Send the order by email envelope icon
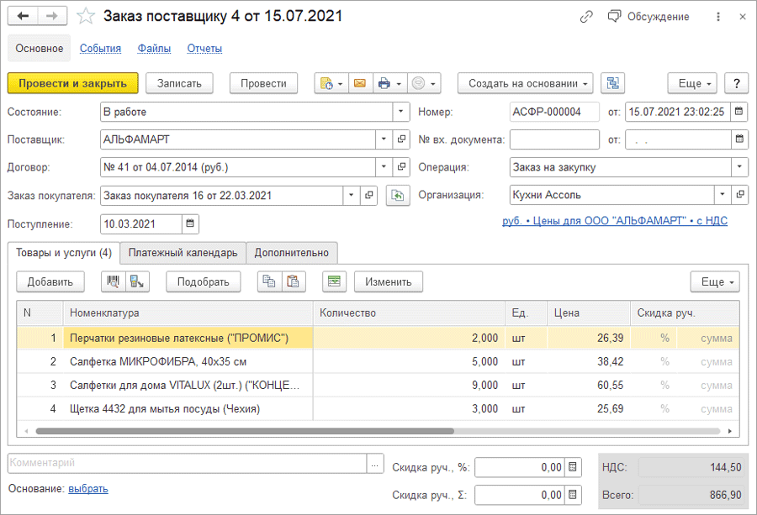The image size is (757, 515). click(360, 83)
